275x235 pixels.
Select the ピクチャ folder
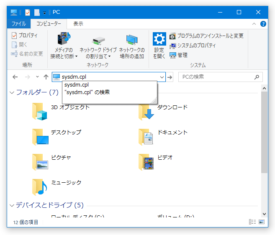[x=51, y=162]
